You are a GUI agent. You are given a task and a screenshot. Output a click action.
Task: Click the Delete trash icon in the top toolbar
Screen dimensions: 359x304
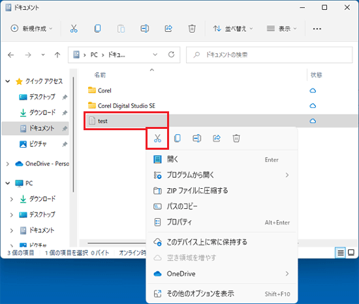coord(192,29)
